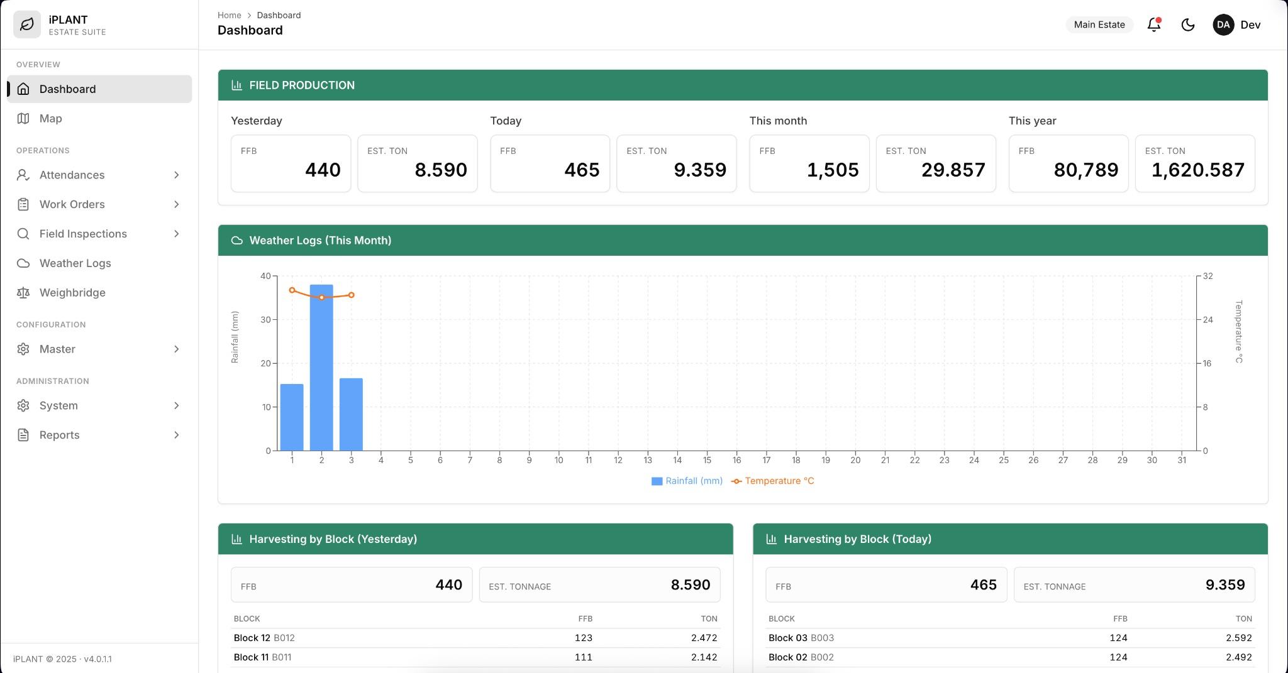Click the DA user avatar
This screenshot has height=673, width=1288.
point(1223,25)
